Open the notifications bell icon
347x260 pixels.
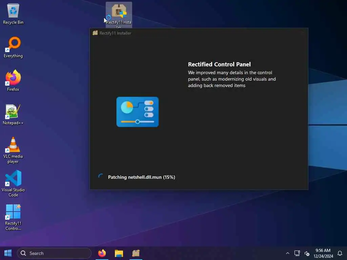pos(340,253)
